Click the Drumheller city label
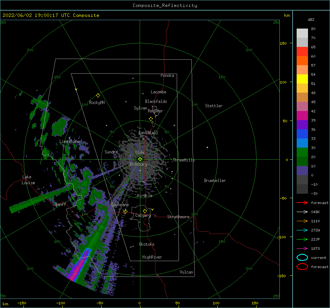 [215, 181]
